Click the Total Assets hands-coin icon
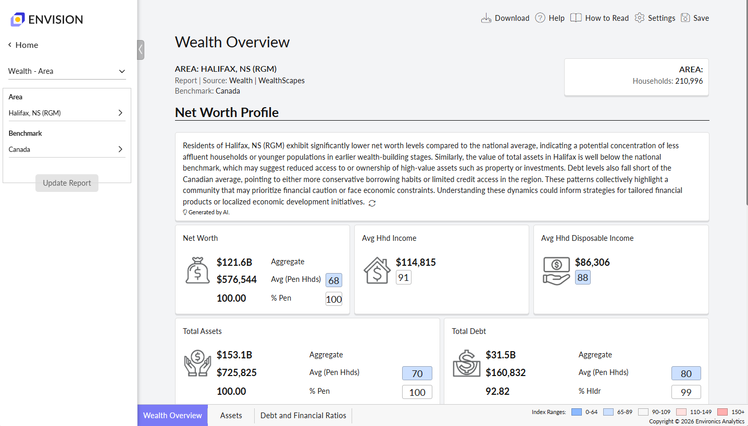Screen dimensions: 748x426 (197, 364)
